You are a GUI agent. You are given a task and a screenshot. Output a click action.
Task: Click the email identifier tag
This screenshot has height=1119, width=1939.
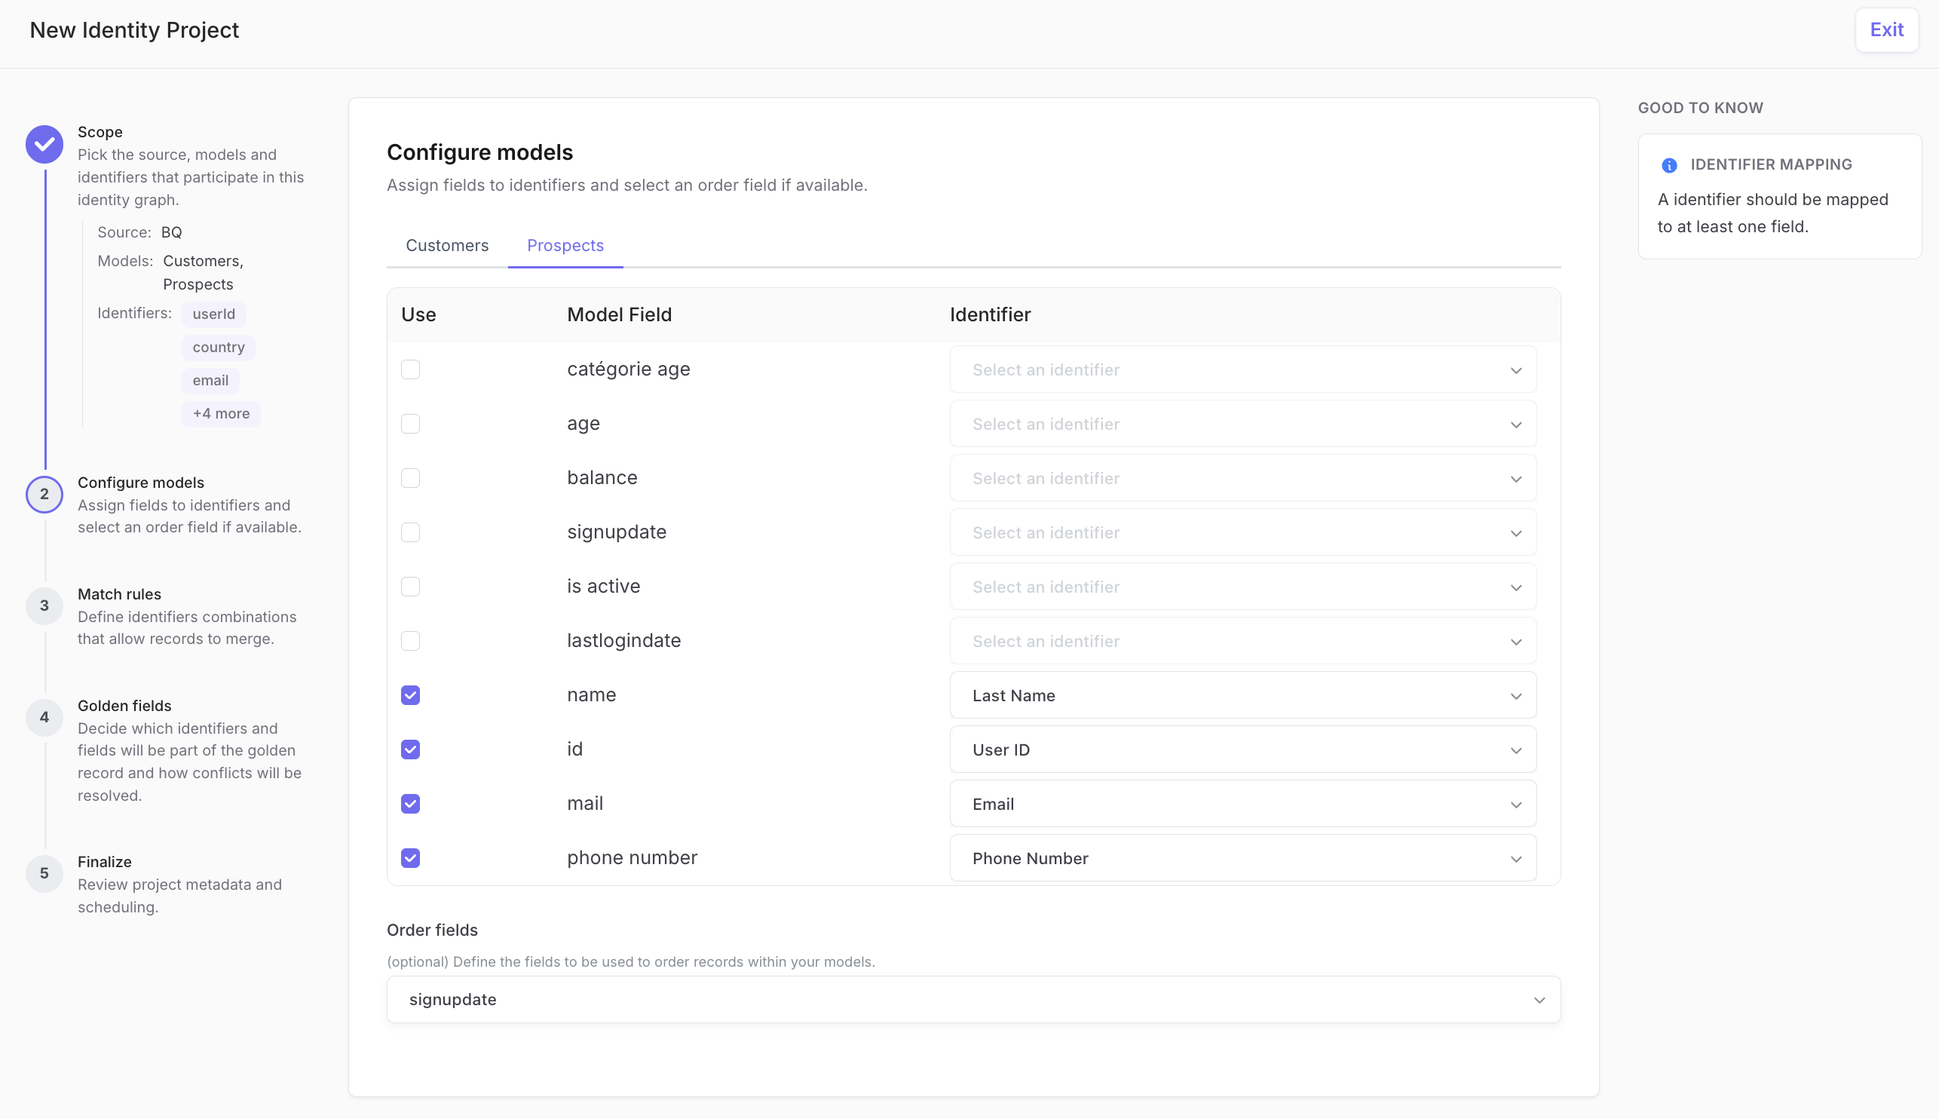[x=210, y=382]
